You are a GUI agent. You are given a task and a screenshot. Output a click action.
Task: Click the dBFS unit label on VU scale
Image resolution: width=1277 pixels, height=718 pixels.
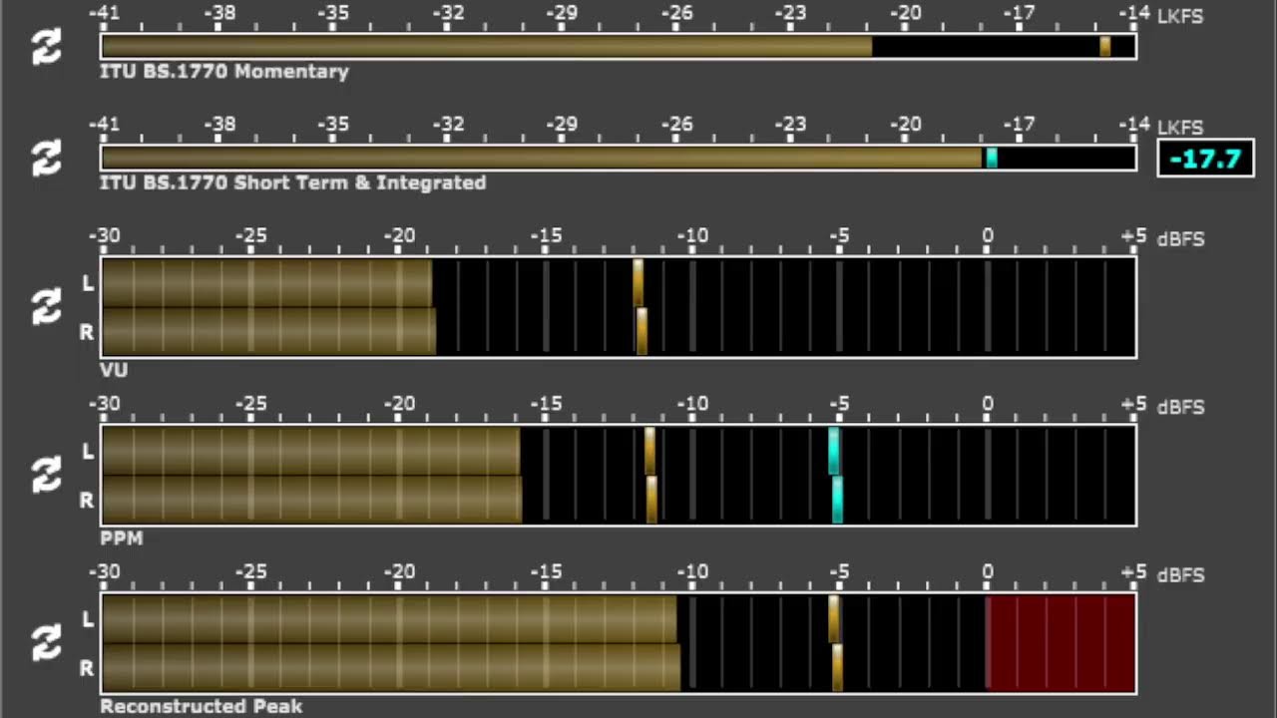[x=1180, y=239]
